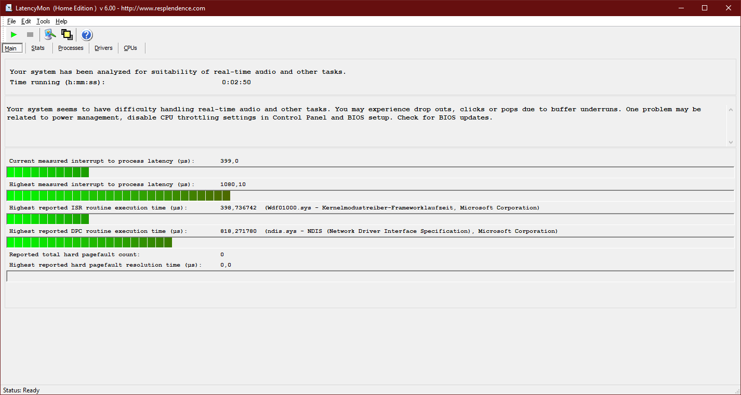Click the message box scroll up arrow
The image size is (741, 395).
click(x=731, y=110)
